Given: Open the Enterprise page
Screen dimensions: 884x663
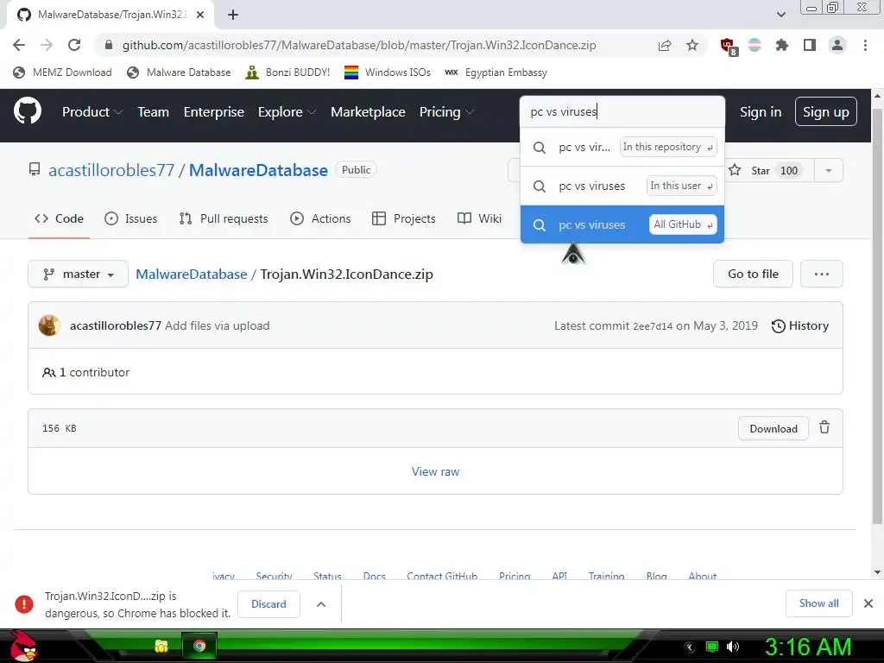Looking at the screenshot, I should [x=214, y=111].
